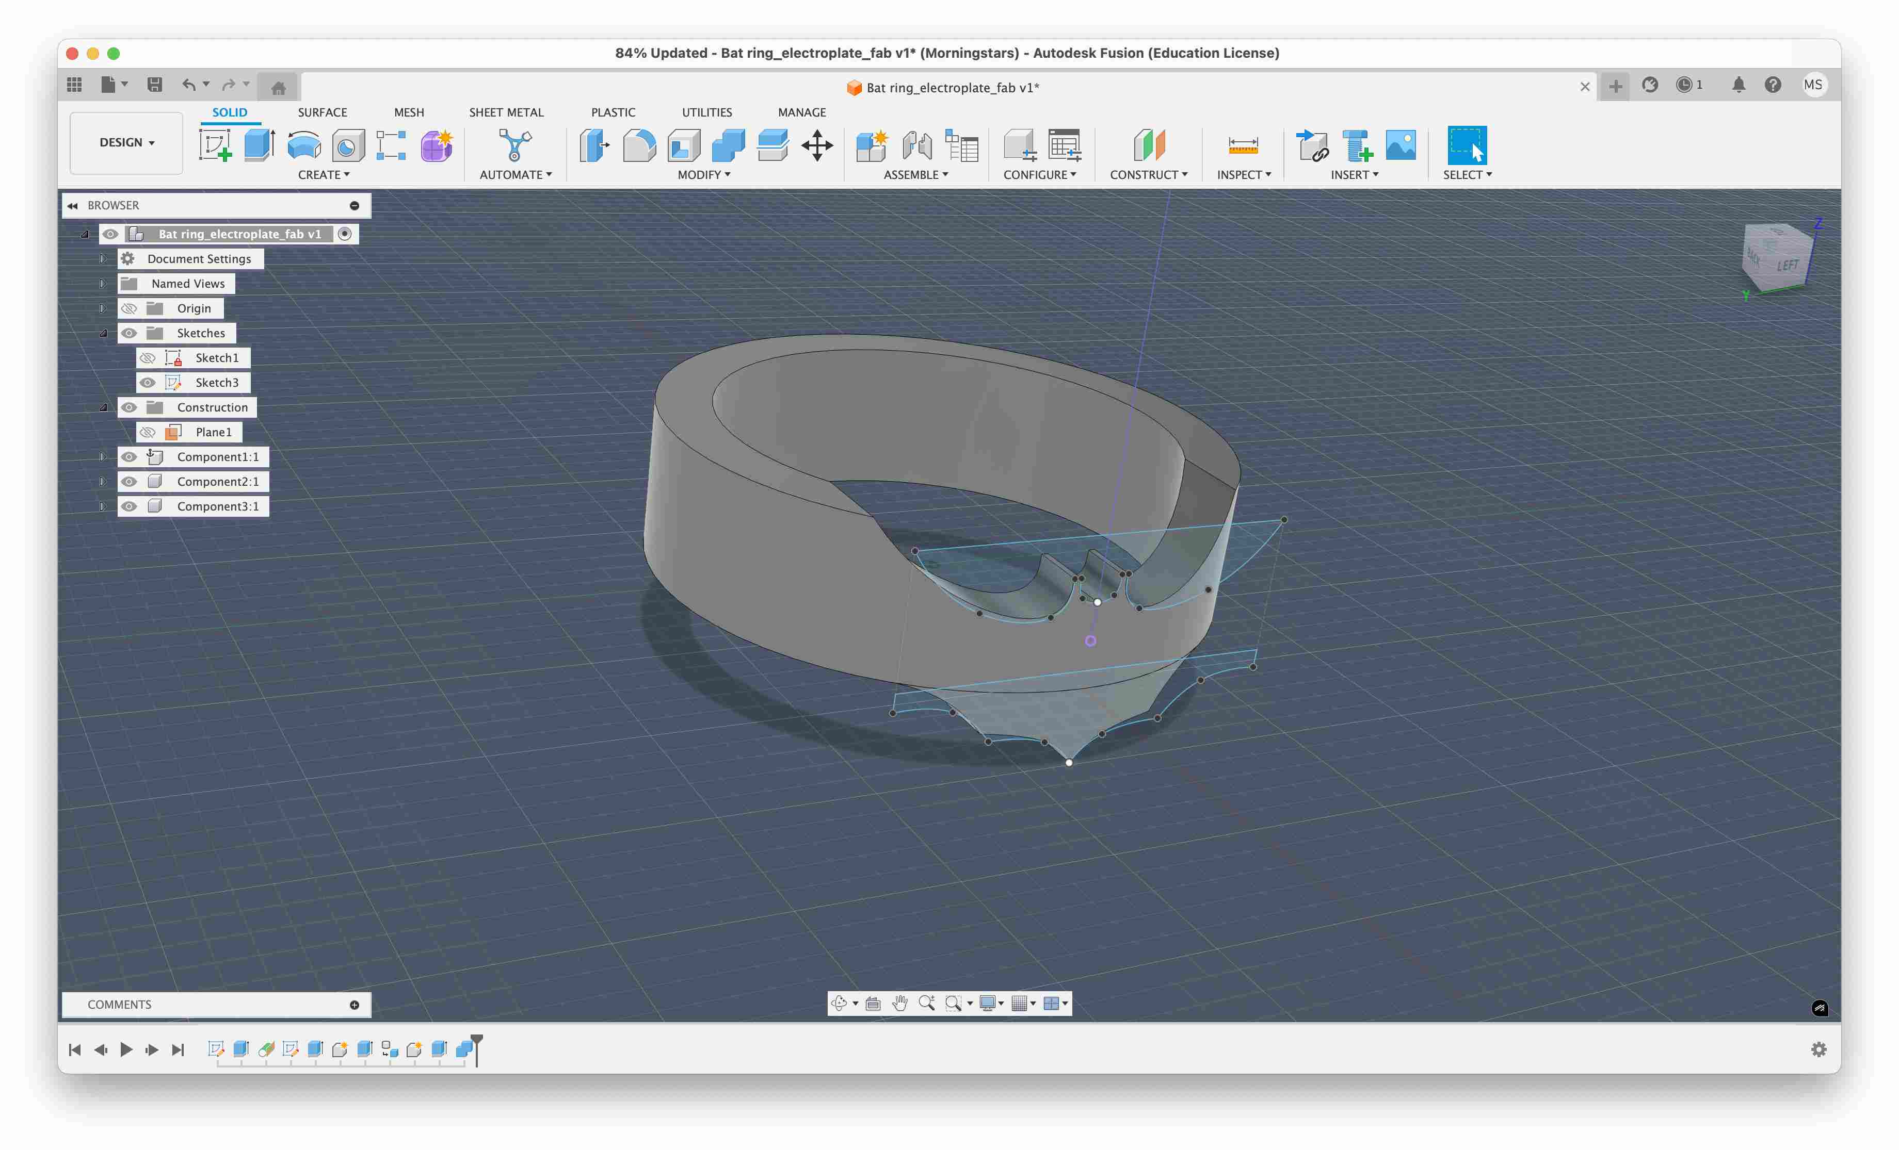The height and width of the screenshot is (1150, 1899).
Task: Play the timeline
Action: tap(126, 1049)
